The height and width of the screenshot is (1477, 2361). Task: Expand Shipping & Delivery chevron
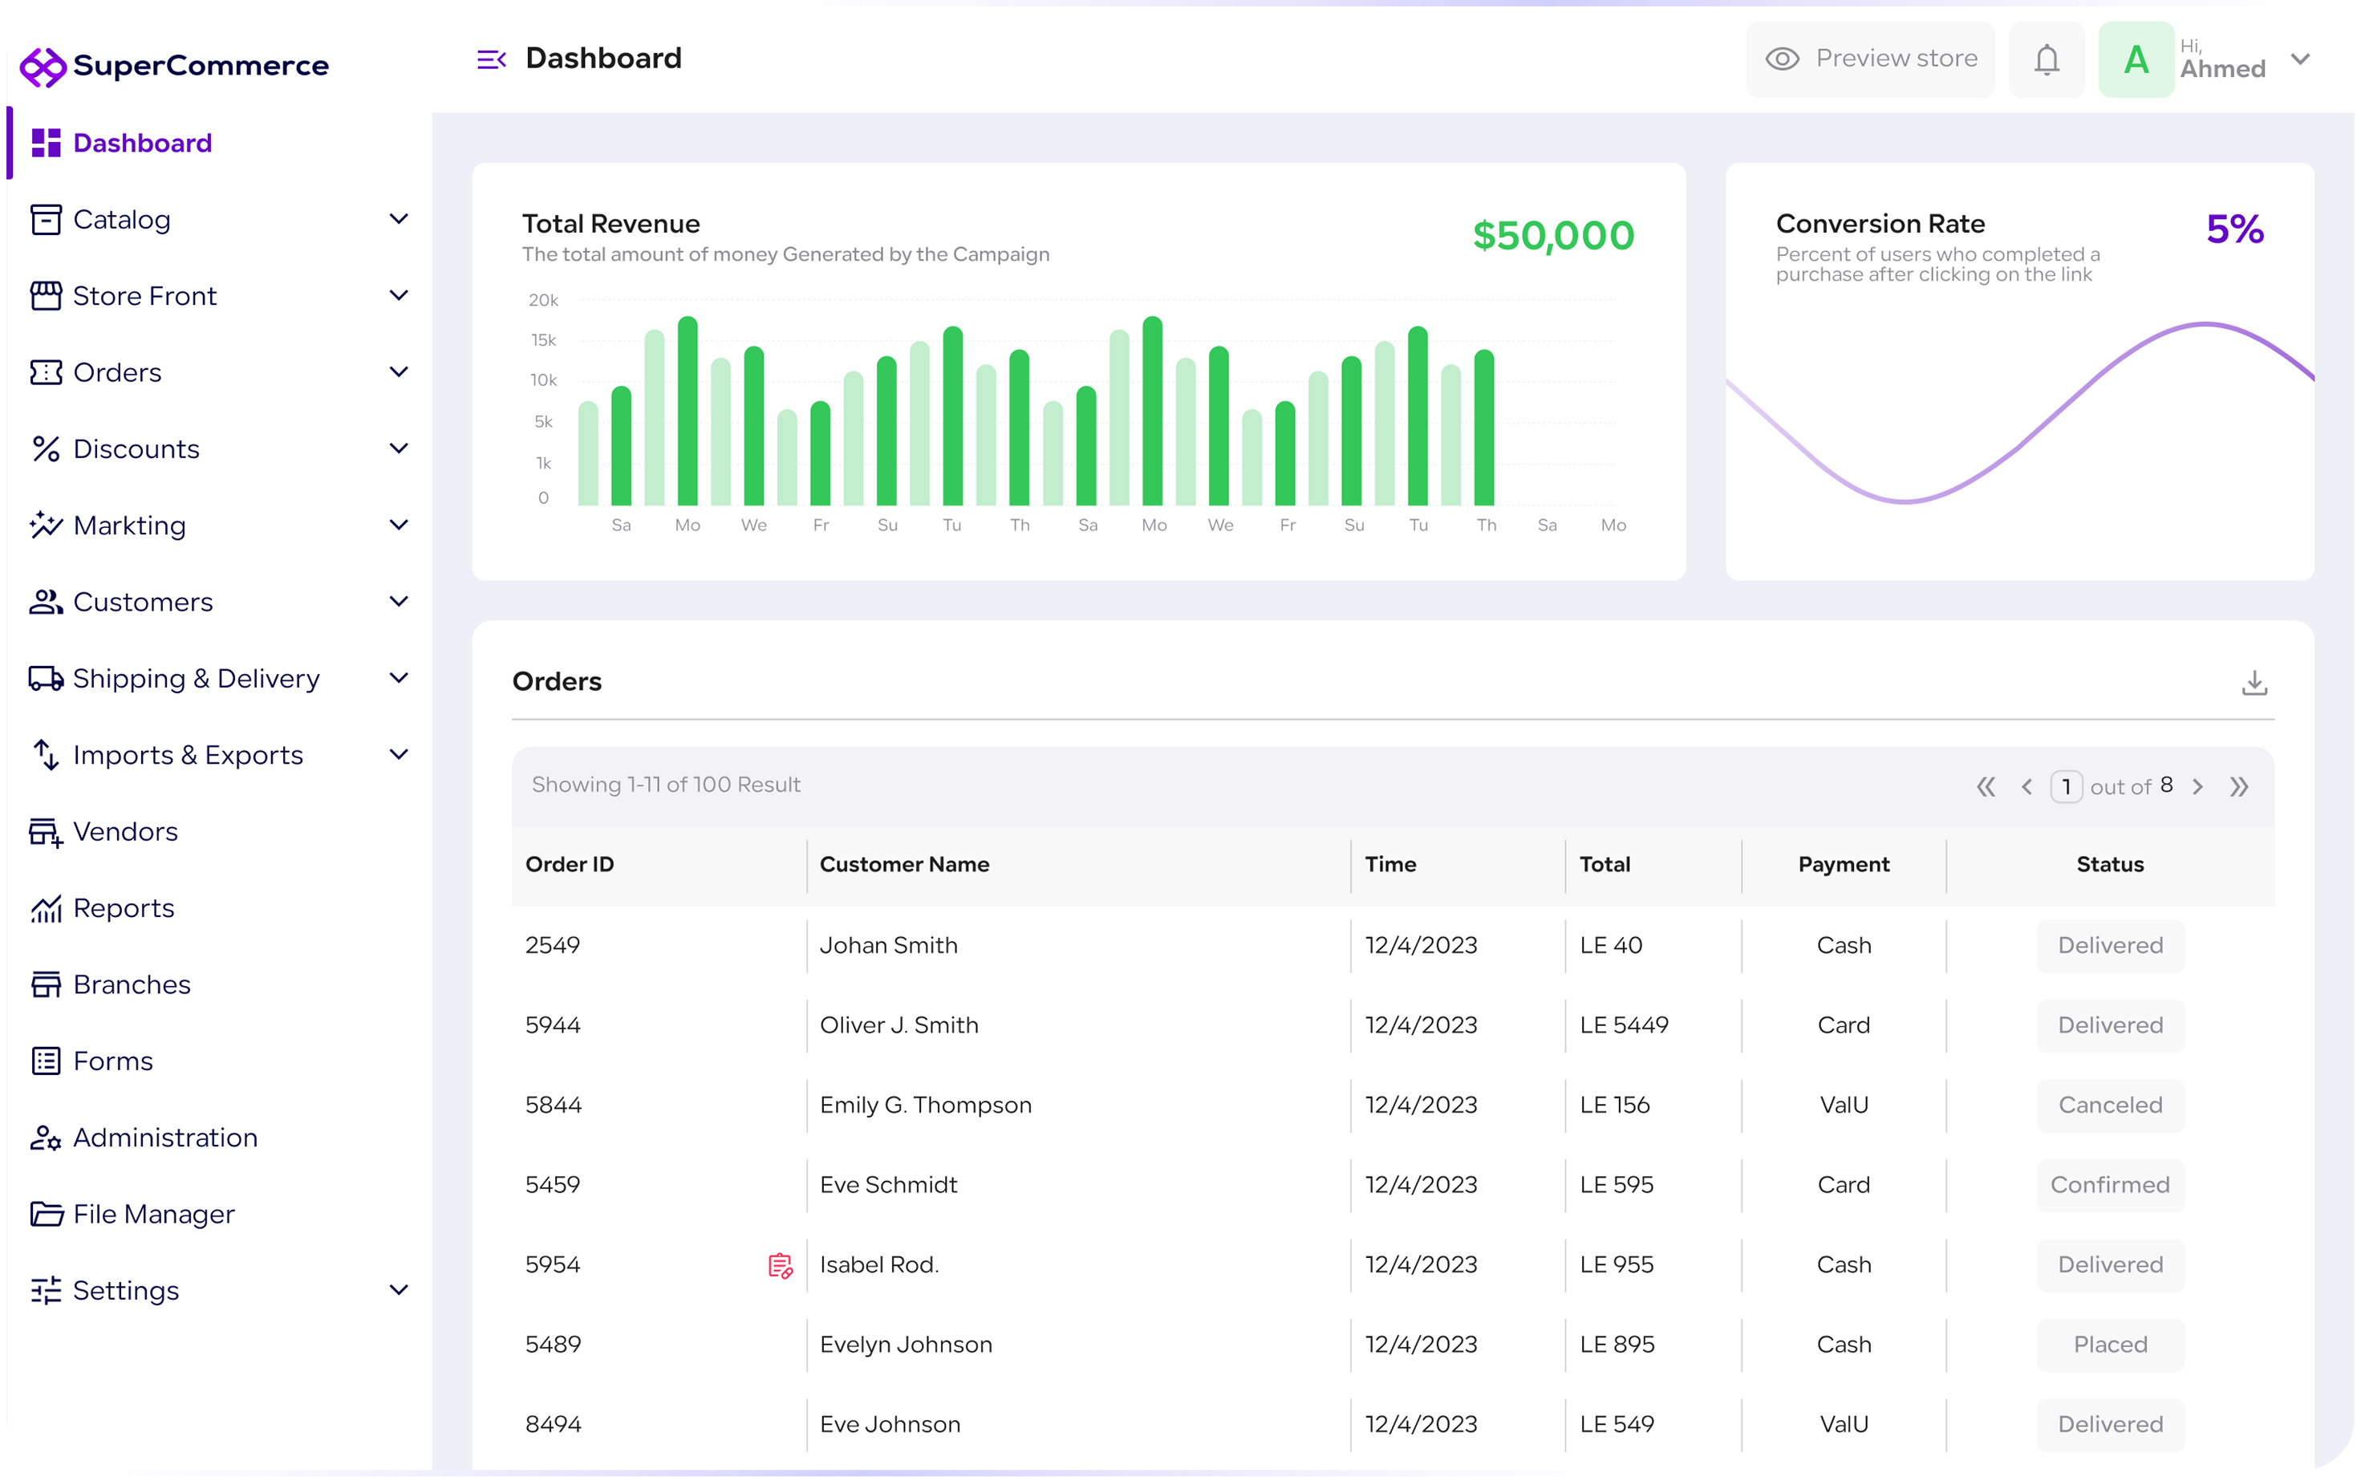coord(399,678)
